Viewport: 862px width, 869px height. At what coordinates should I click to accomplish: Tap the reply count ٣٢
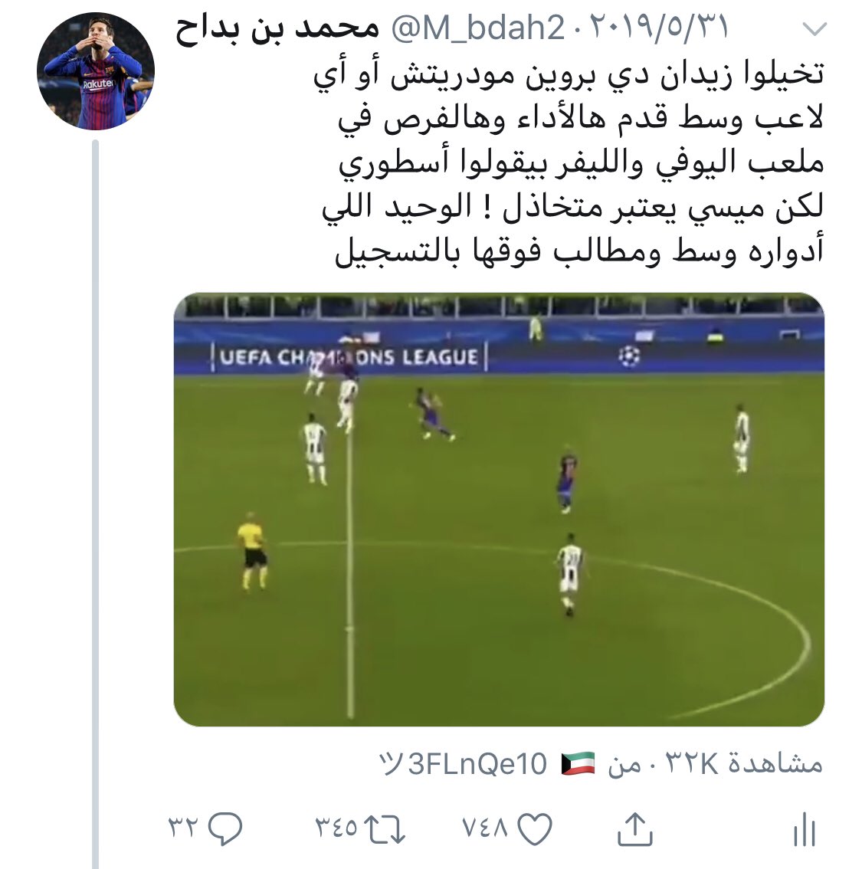pos(183,828)
